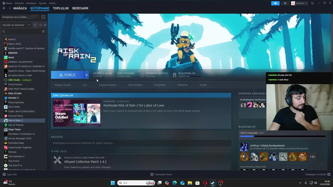Show hidden system tray icons
This screenshot has width=333, height=187.
[300, 183]
